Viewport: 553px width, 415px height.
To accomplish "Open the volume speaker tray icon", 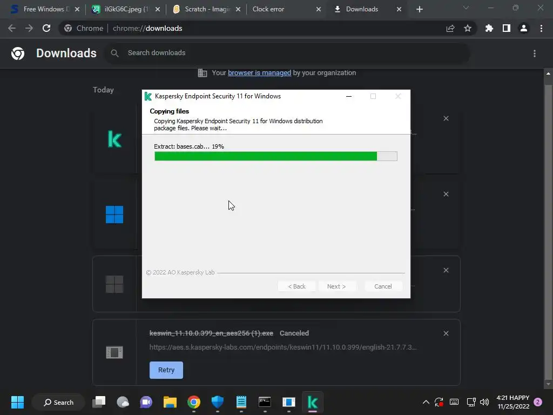I will 484,402.
